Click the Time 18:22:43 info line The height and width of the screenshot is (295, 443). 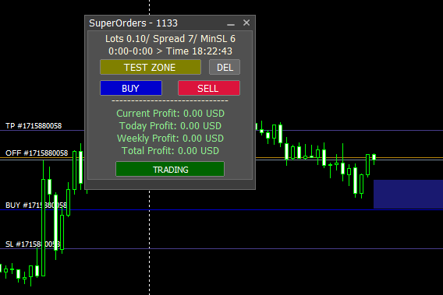click(x=170, y=51)
